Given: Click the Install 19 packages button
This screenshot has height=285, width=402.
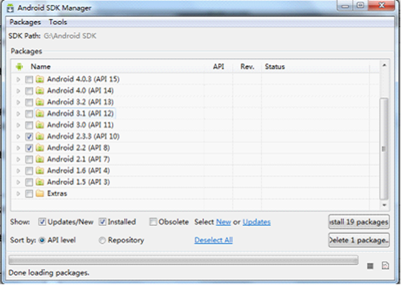Looking at the screenshot, I should [x=359, y=222].
